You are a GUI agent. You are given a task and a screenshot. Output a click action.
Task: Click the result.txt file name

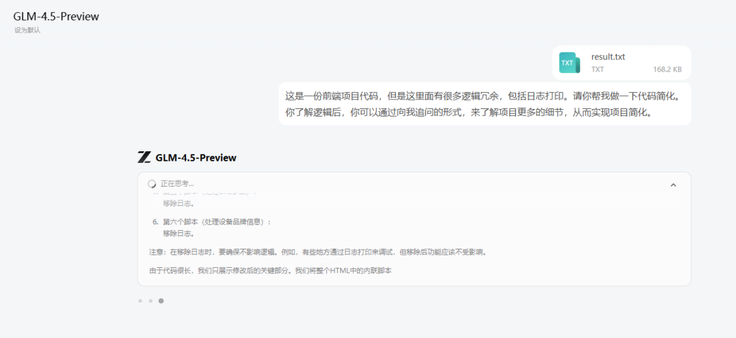(x=608, y=57)
